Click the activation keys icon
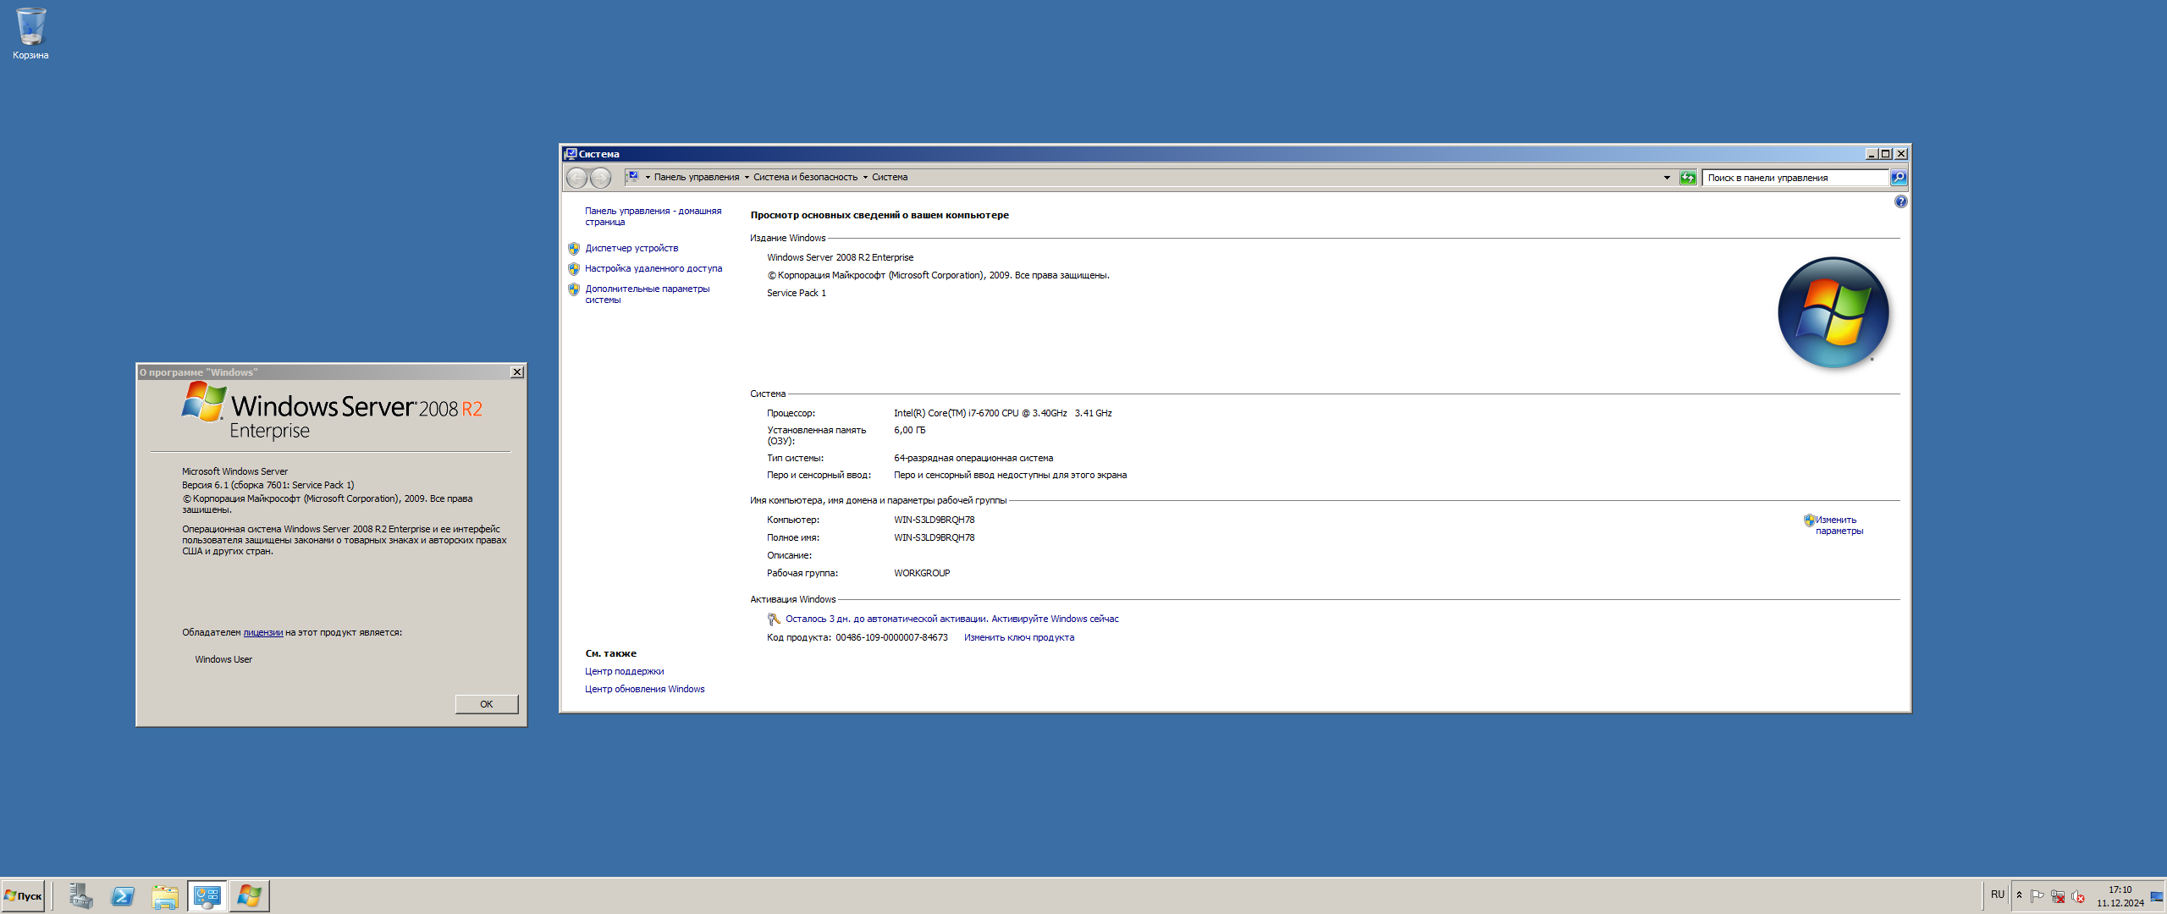The height and width of the screenshot is (914, 2167). (x=774, y=619)
